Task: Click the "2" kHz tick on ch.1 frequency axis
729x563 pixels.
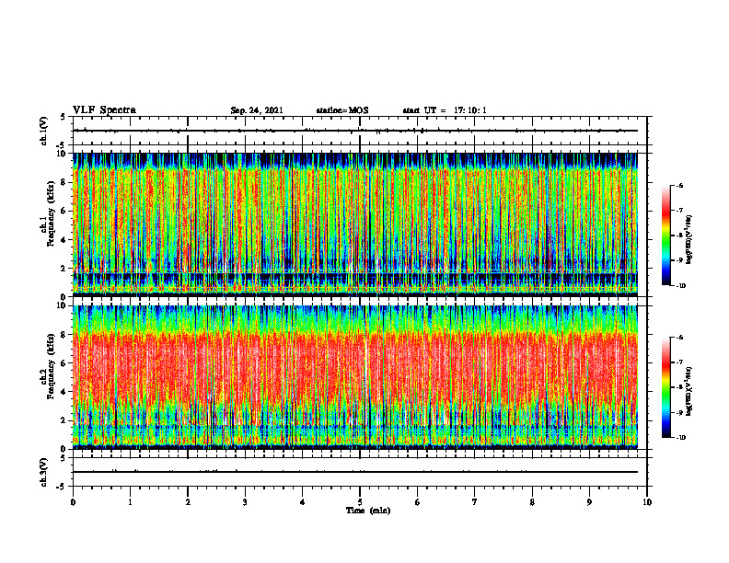Action: click(64, 269)
